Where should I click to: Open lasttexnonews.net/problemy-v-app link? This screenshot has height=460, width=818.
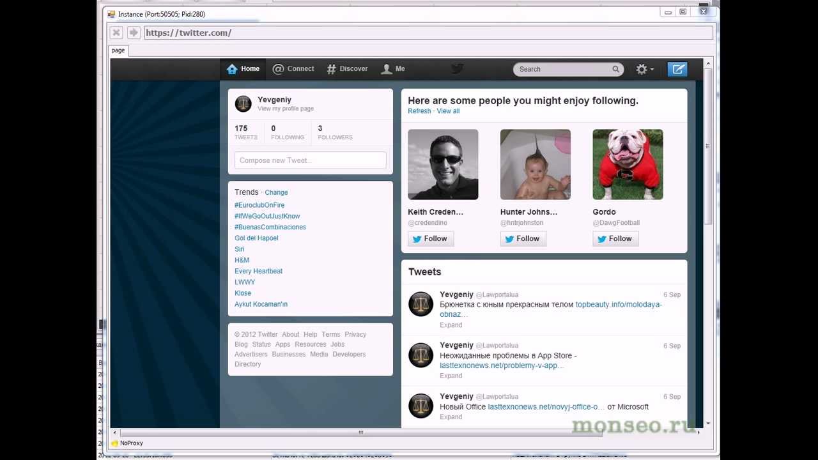tap(502, 365)
